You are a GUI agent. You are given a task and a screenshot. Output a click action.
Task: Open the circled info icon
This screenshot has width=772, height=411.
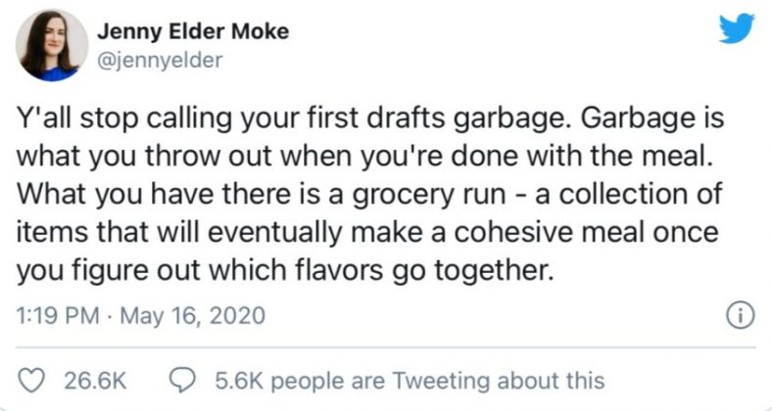point(735,317)
